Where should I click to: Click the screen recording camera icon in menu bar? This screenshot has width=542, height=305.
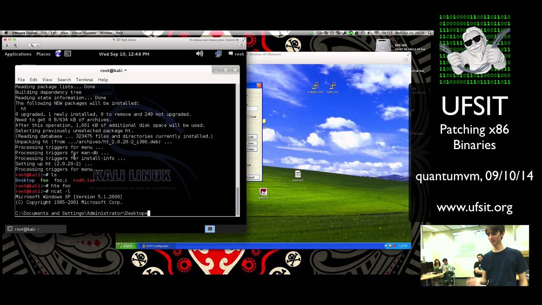(x=319, y=33)
